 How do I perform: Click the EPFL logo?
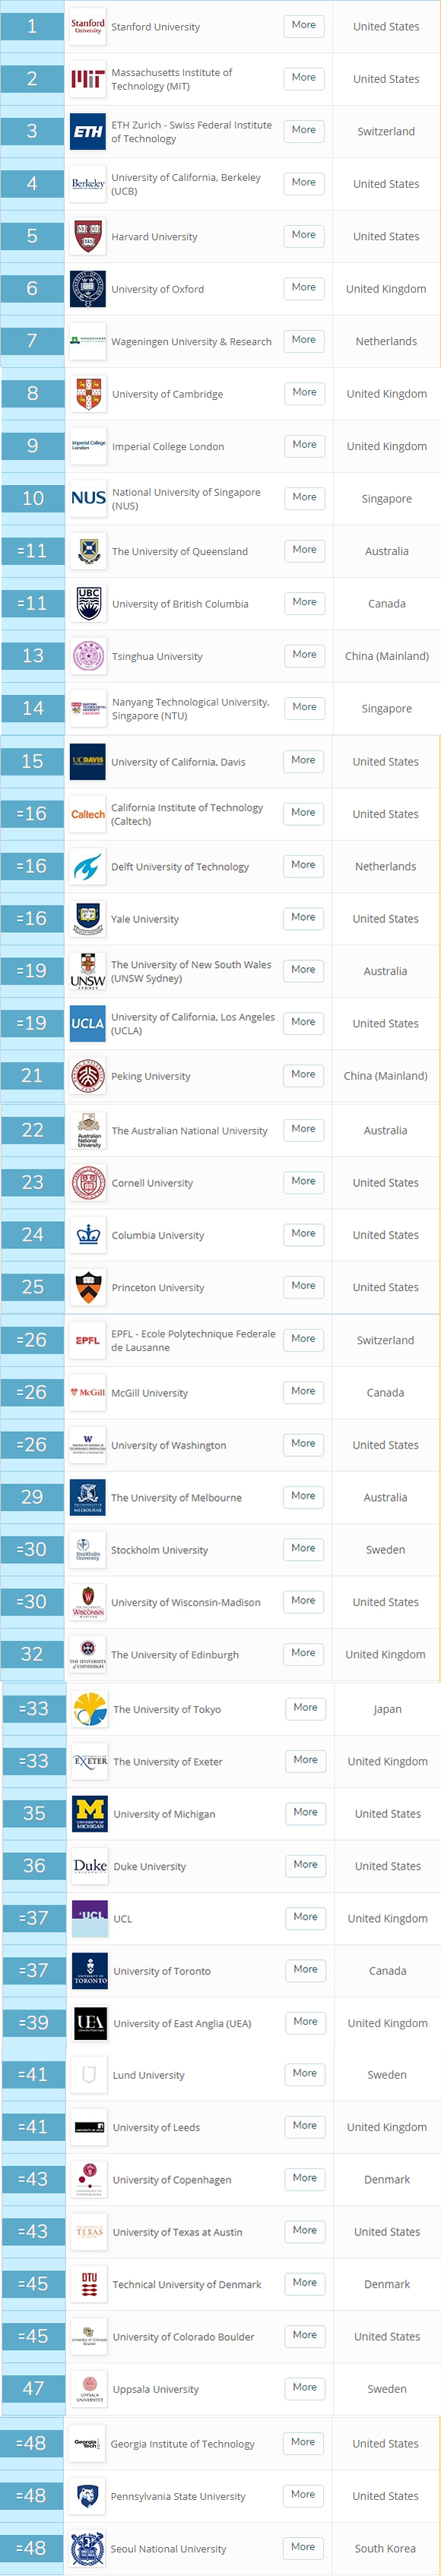tap(88, 1340)
